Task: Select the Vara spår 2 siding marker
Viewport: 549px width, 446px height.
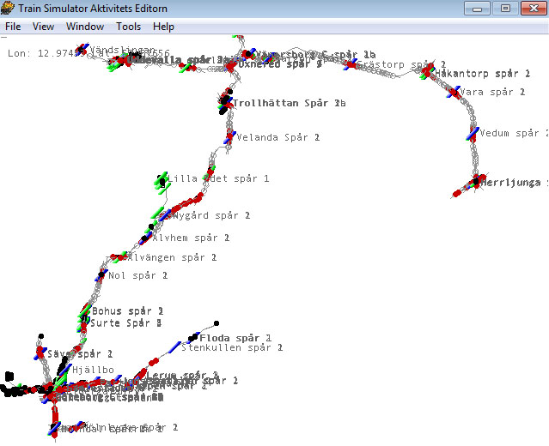Action: 454,92
